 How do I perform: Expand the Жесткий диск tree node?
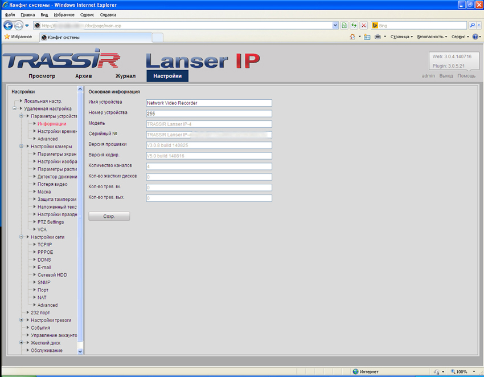[x=21, y=343]
